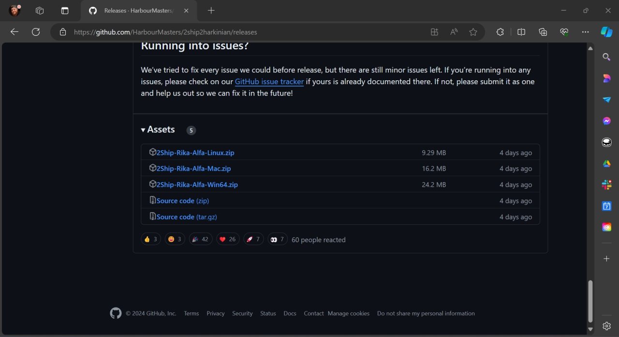Click the address bar URL field
Image resolution: width=619 pixels, height=337 pixels.
(242, 32)
